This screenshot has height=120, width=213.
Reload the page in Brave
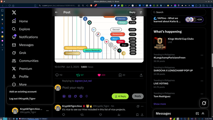coord(10,6)
